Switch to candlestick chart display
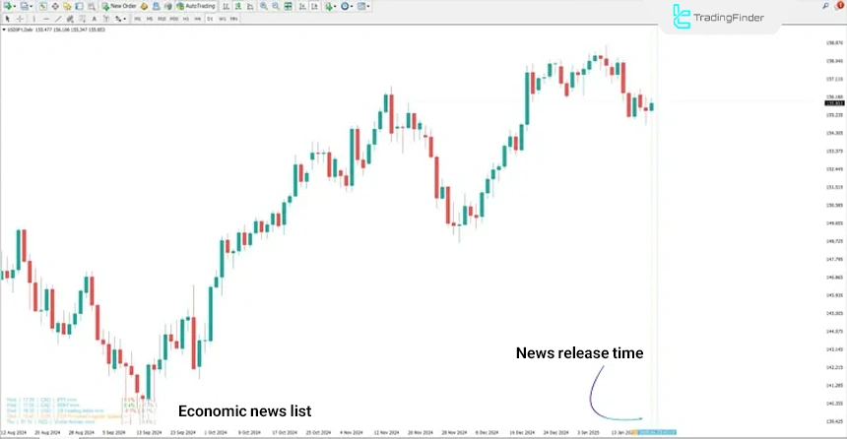 (238, 7)
